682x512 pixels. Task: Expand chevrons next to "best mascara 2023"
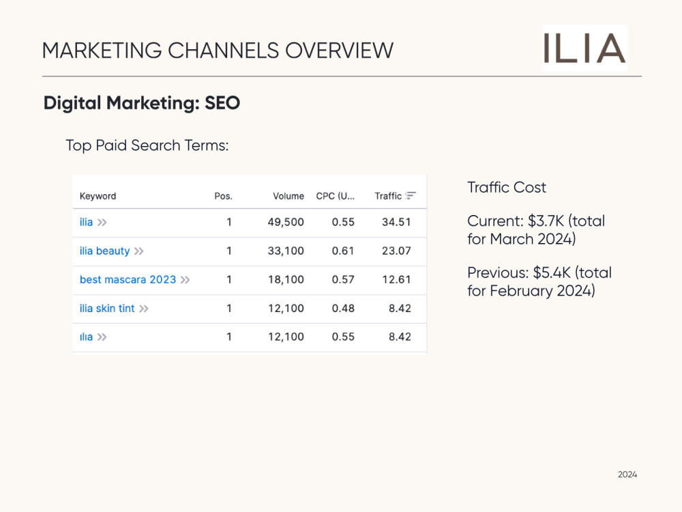185,280
